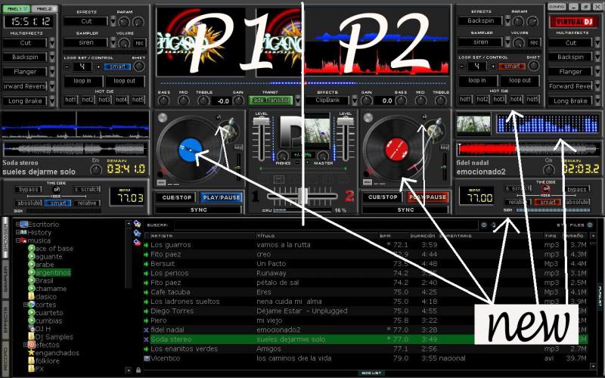Click the Em key knob on left deck

[x=96, y=169]
